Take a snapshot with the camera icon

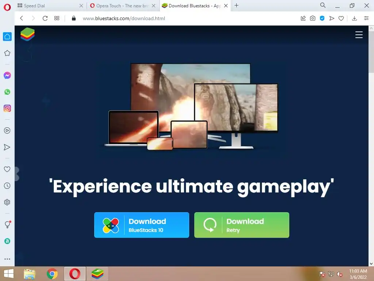313,18
